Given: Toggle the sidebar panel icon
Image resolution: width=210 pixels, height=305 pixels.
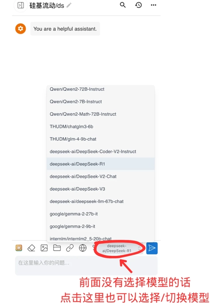Looking at the screenshot, I should tap(21, 5).
